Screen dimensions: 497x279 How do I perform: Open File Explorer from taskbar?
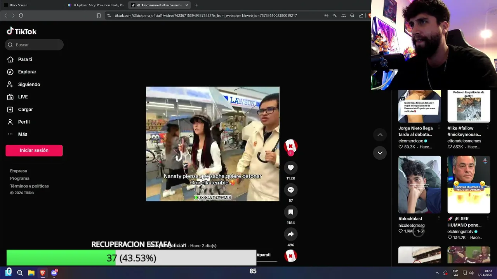(31, 273)
